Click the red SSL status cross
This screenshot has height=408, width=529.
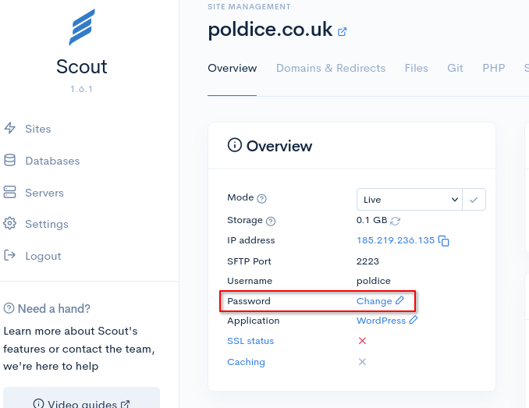pos(362,341)
